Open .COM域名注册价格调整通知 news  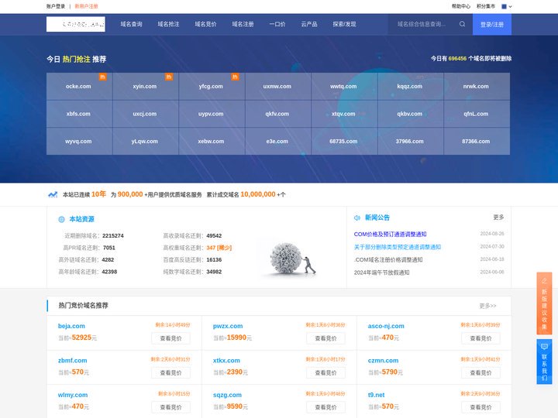[x=388, y=260]
